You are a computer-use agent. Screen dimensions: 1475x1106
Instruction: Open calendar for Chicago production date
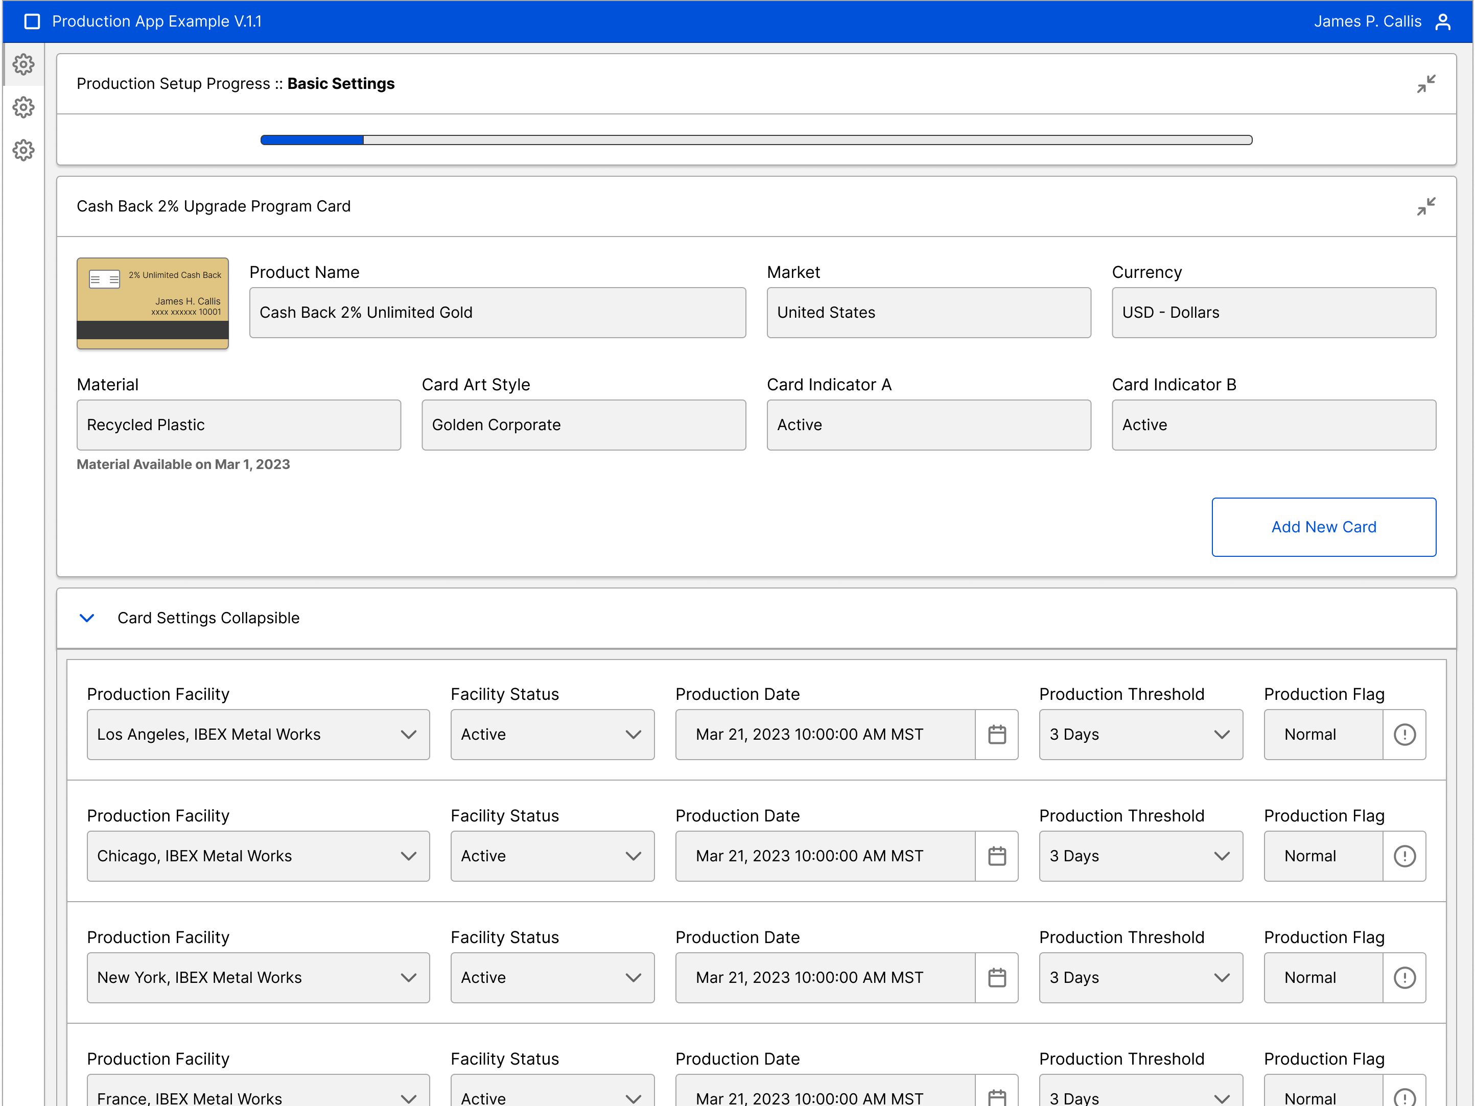pyautogui.click(x=997, y=856)
